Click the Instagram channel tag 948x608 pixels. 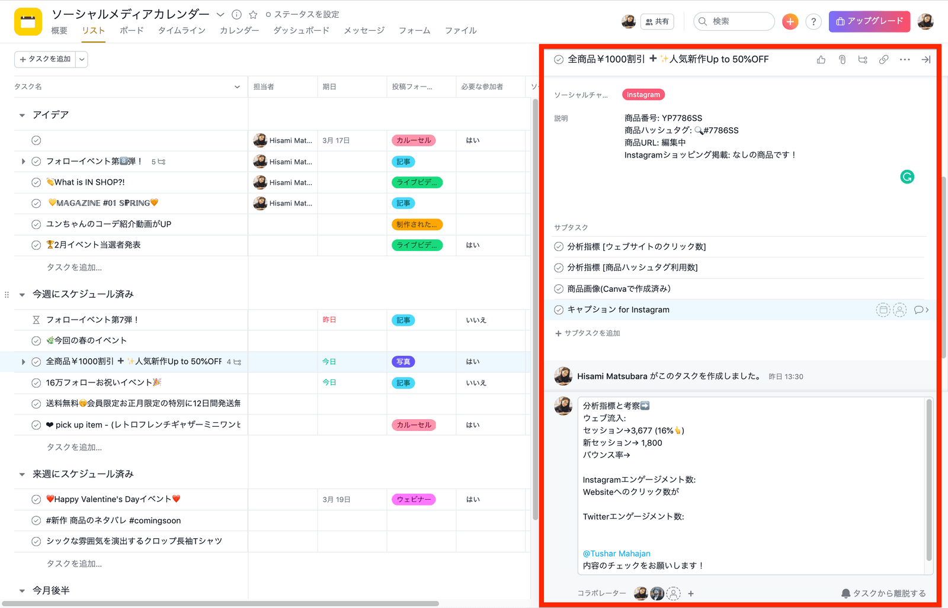[643, 95]
